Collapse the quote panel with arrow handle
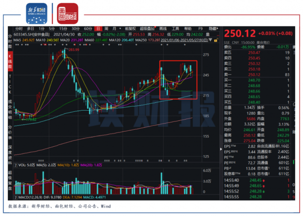 click(221, 149)
